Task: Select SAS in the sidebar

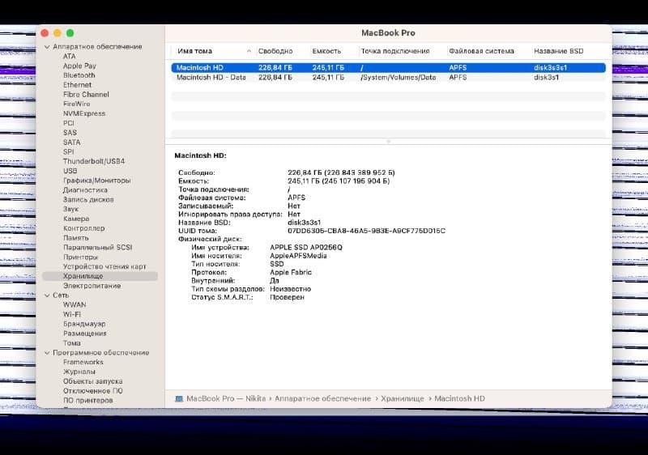Action: (x=70, y=133)
